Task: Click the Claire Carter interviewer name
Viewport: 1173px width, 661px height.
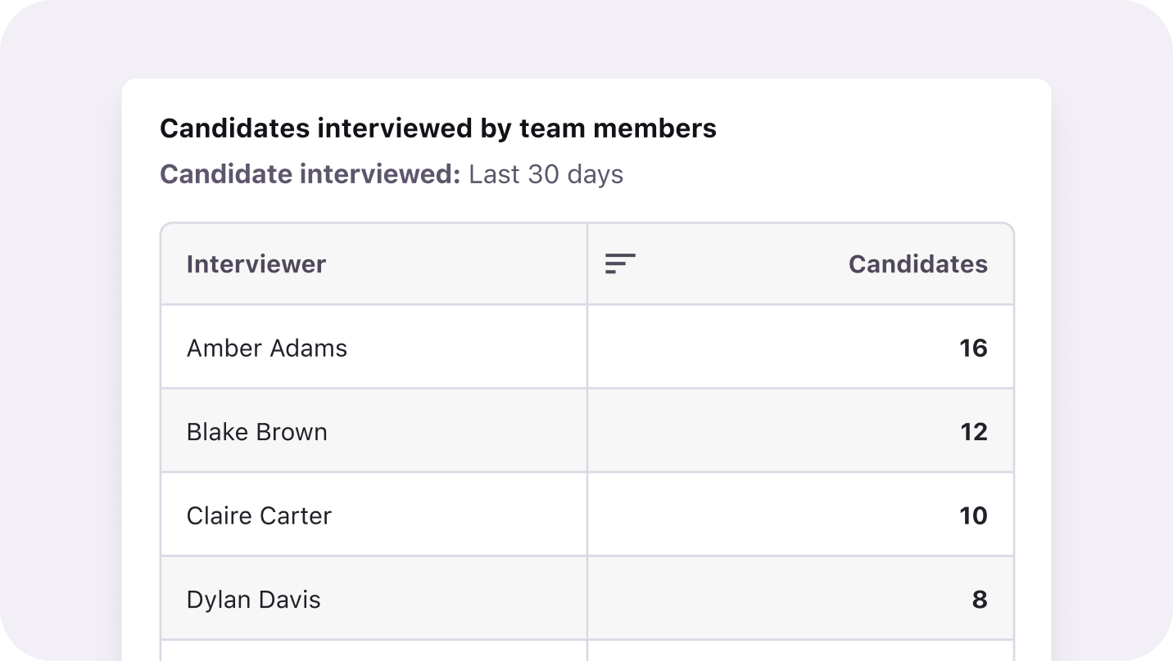Action: click(259, 515)
